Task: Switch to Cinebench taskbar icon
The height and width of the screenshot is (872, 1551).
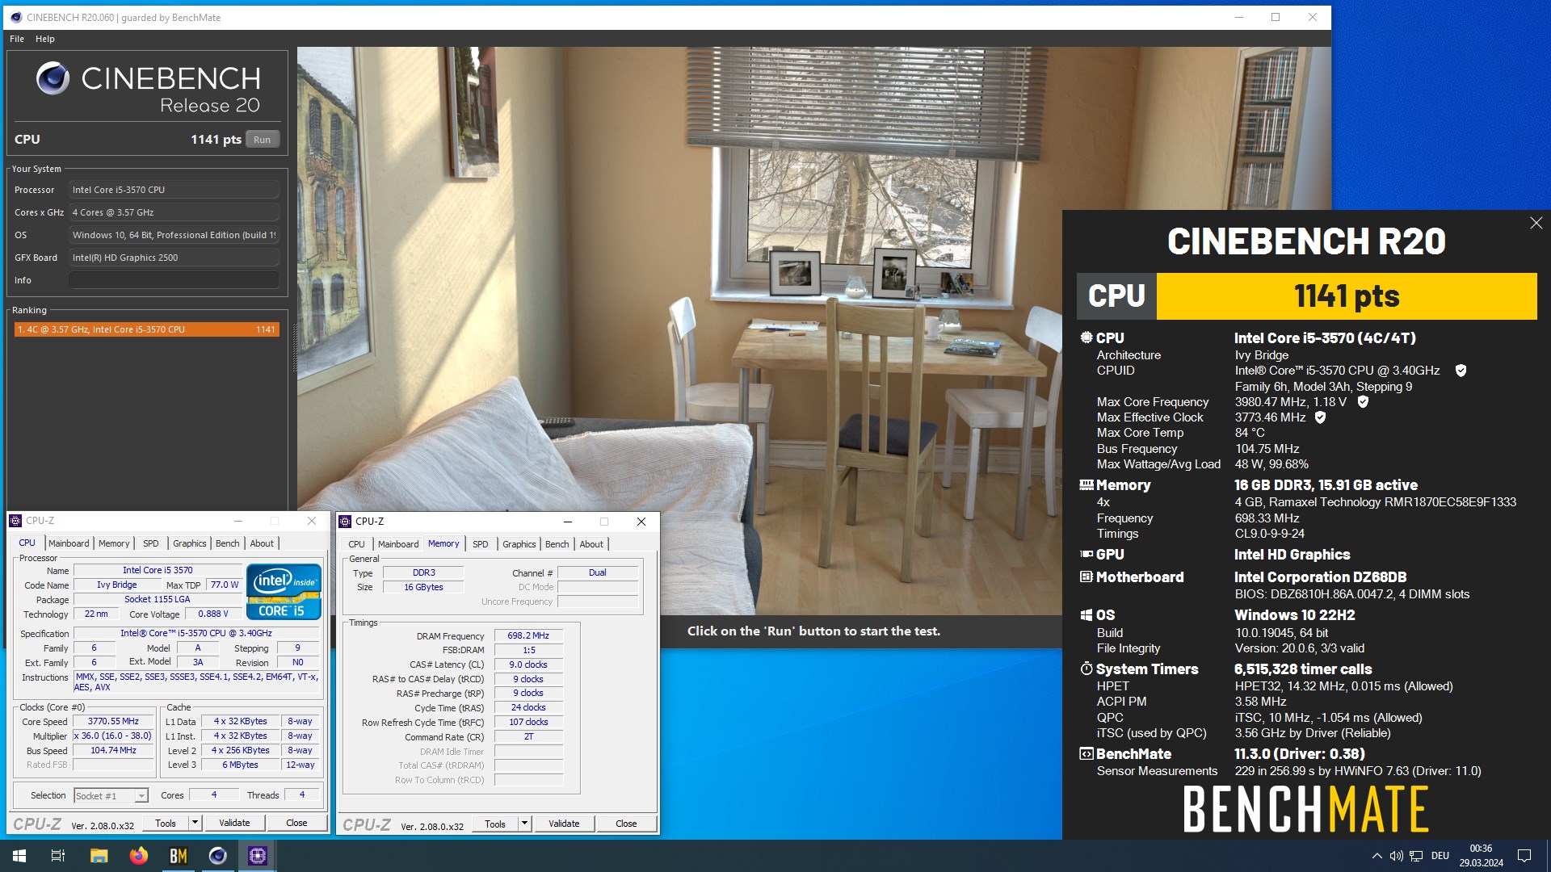Action: coord(218,856)
